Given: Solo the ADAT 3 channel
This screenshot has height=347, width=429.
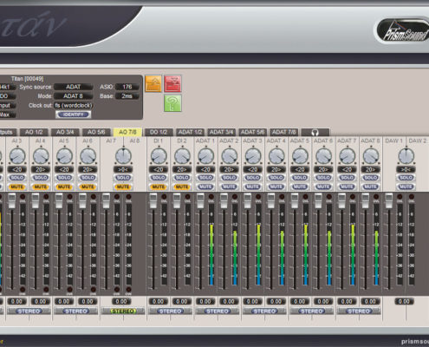Looking at the screenshot, I should click(253, 178).
